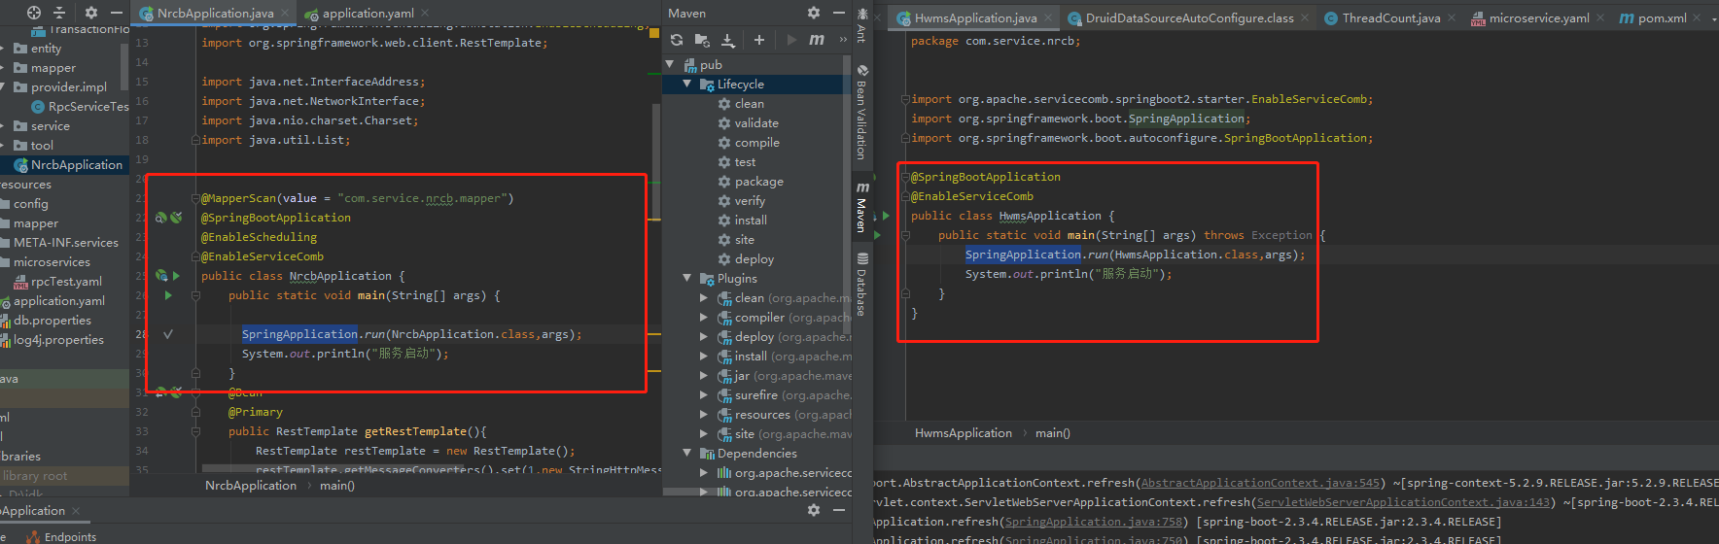1719x544 pixels.
Task: Close the ThreadCount.java tab
Action: click(1452, 18)
